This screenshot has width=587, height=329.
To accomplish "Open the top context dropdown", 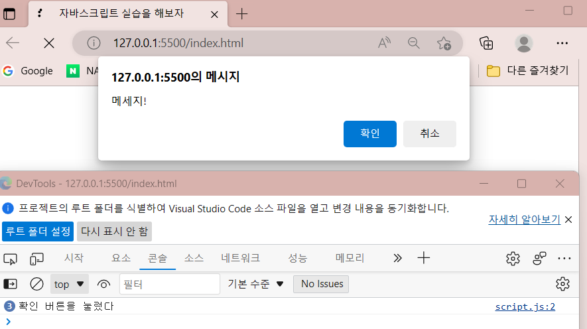I will point(69,284).
